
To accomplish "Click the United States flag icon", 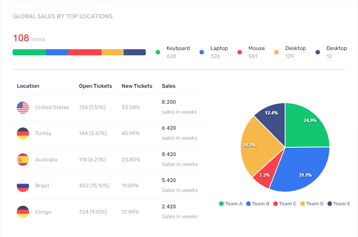I will click(23, 108).
